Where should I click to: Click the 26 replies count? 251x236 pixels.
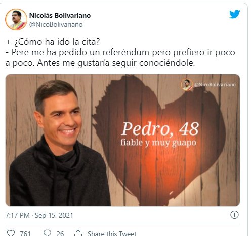tap(60, 233)
